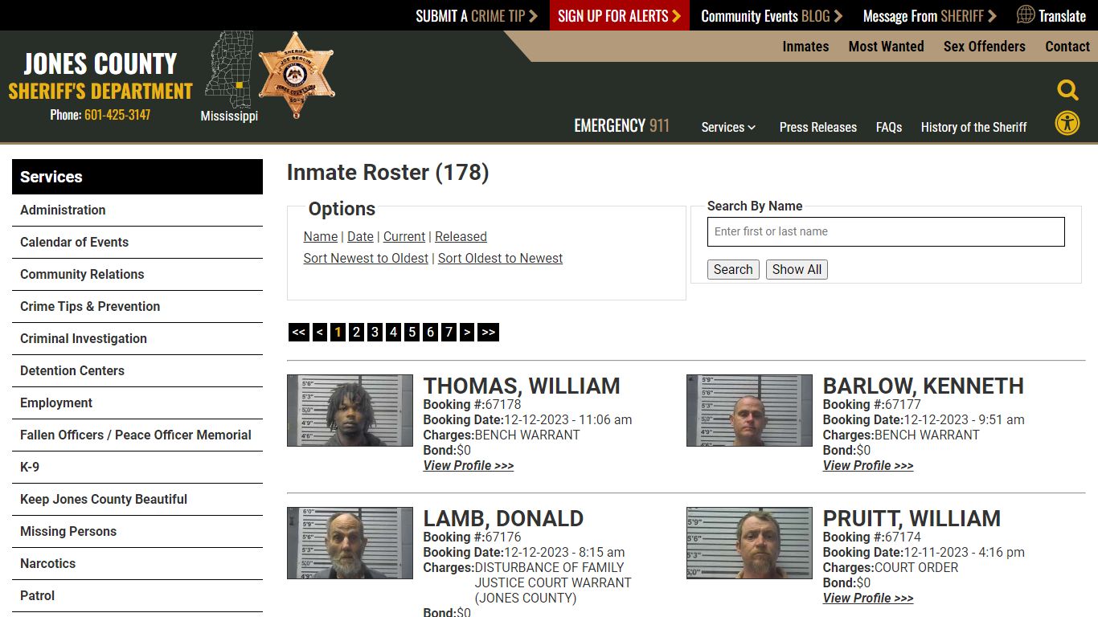Open History of the Sheriff
This screenshot has width=1098, height=617.
[974, 127]
